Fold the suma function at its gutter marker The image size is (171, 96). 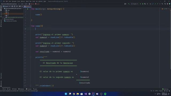click(30, 26)
